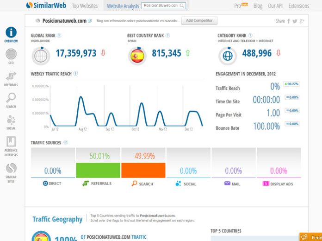Image resolution: width=322 pixels, height=241 pixels.
Task: Click the magnifier in the search box
Action: tap(182, 6)
